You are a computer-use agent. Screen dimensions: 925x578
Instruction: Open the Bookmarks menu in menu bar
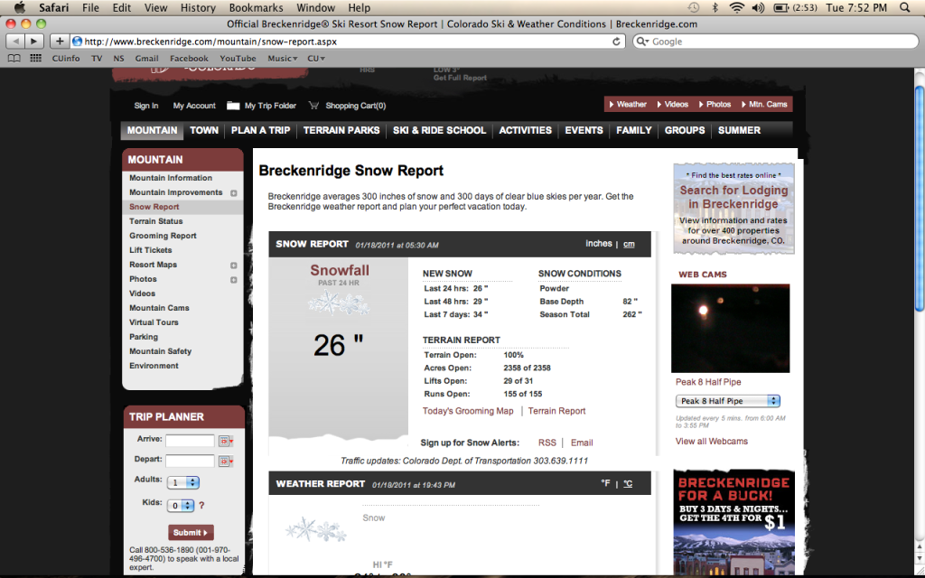pos(256,7)
